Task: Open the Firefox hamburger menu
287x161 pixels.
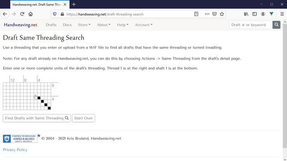Action: pos(282,14)
